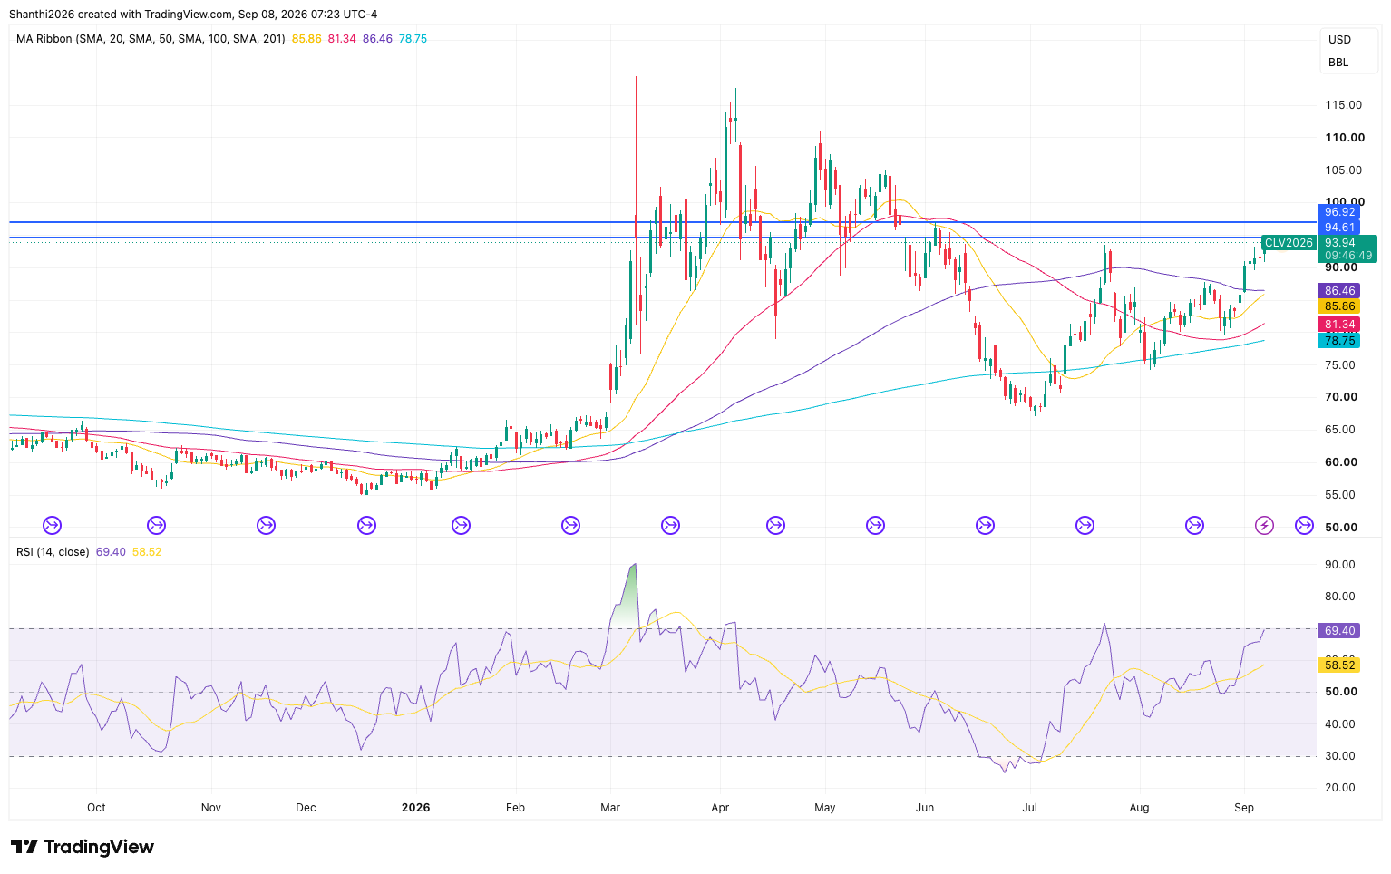The image size is (1391, 874).
Task: Select the USD currency label
Action: [x=1339, y=40]
